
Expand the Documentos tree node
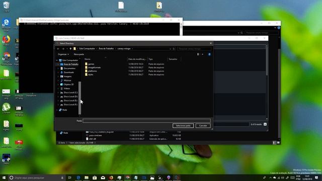coord(58,68)
